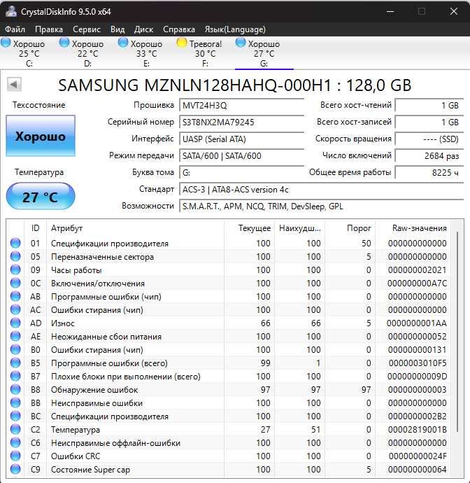Click the status icon of Состояние Super cap

tap(15, 469)
